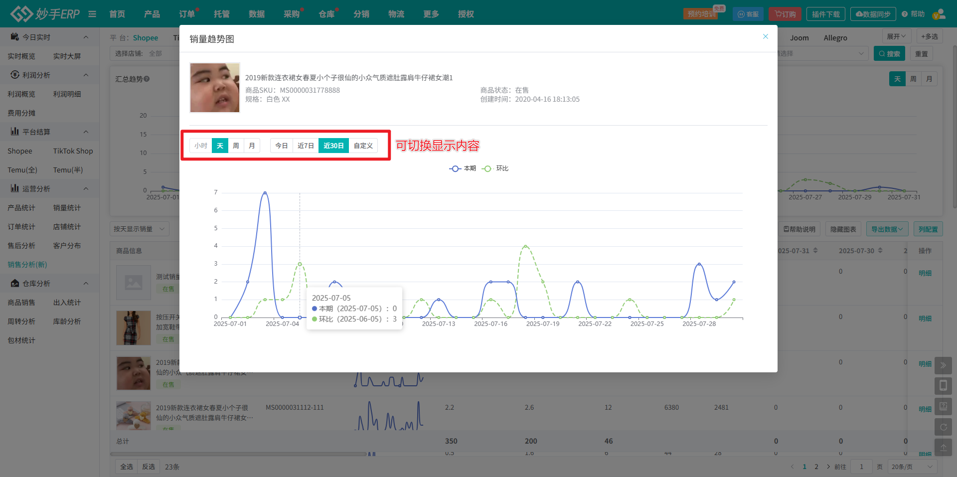The image size is (957, 477).
Task: Click the 预约培训 button
Action: [702, 14]
